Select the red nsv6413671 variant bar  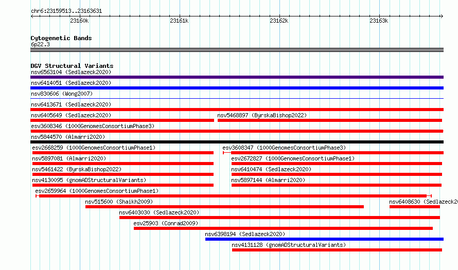tap(237, 110)
